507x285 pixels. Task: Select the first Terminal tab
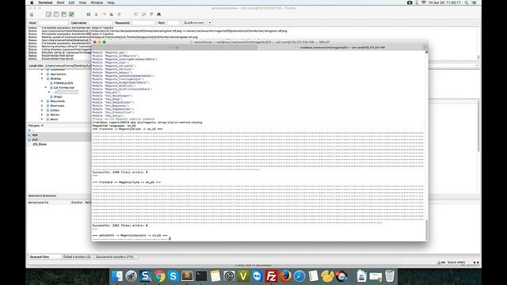coord(174,47)
